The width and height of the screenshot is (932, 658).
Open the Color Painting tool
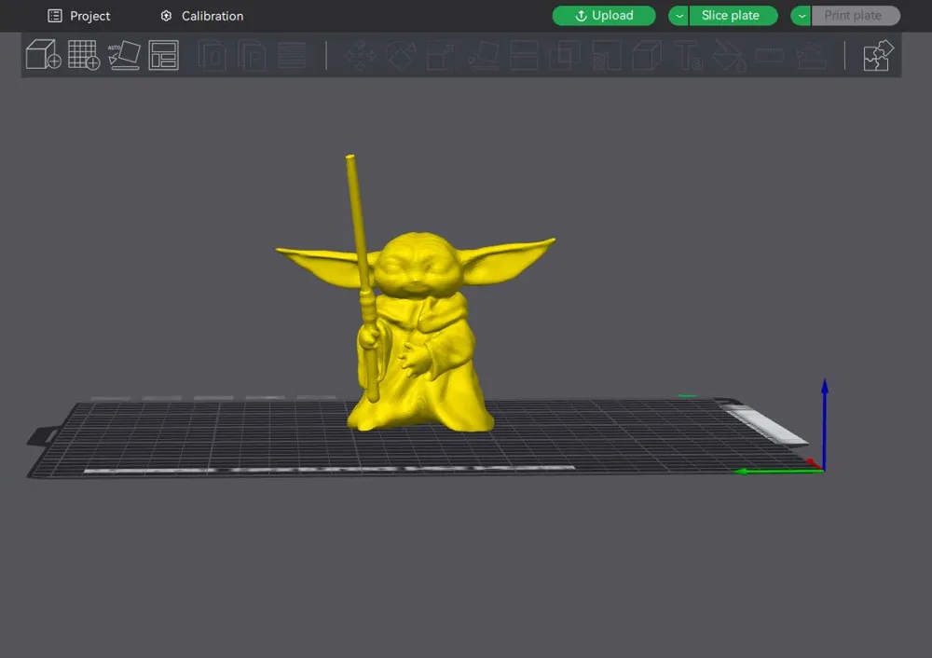(x=731, y=55)
